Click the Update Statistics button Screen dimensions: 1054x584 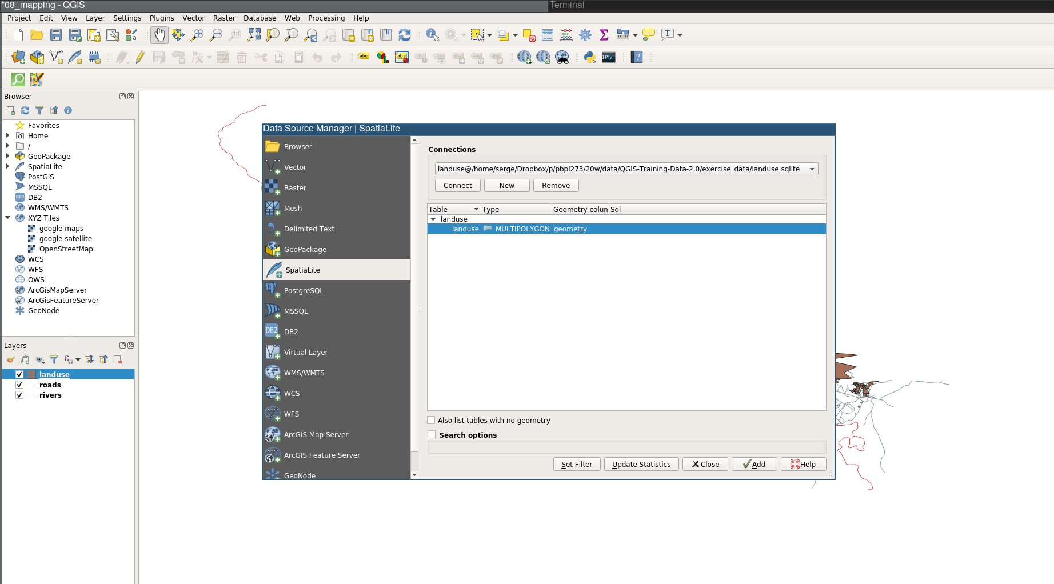pyautogui.click(x=641, y=464)
